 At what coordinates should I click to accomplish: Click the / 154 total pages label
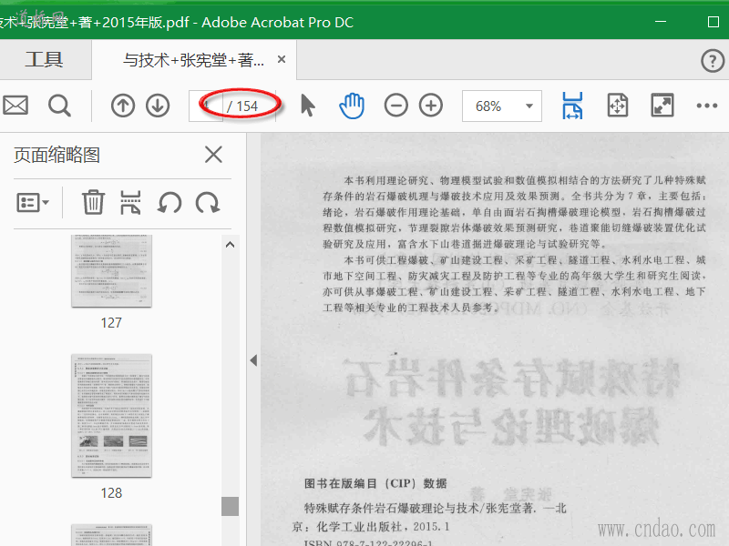(242, 106)
